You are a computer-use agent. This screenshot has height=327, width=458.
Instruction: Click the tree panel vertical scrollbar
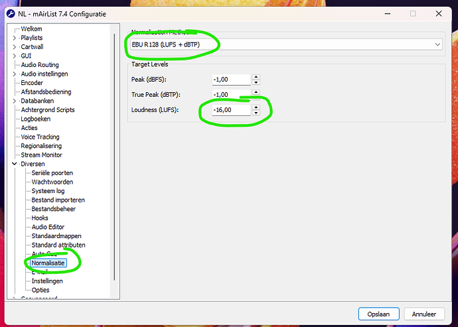tap(114, 157)
